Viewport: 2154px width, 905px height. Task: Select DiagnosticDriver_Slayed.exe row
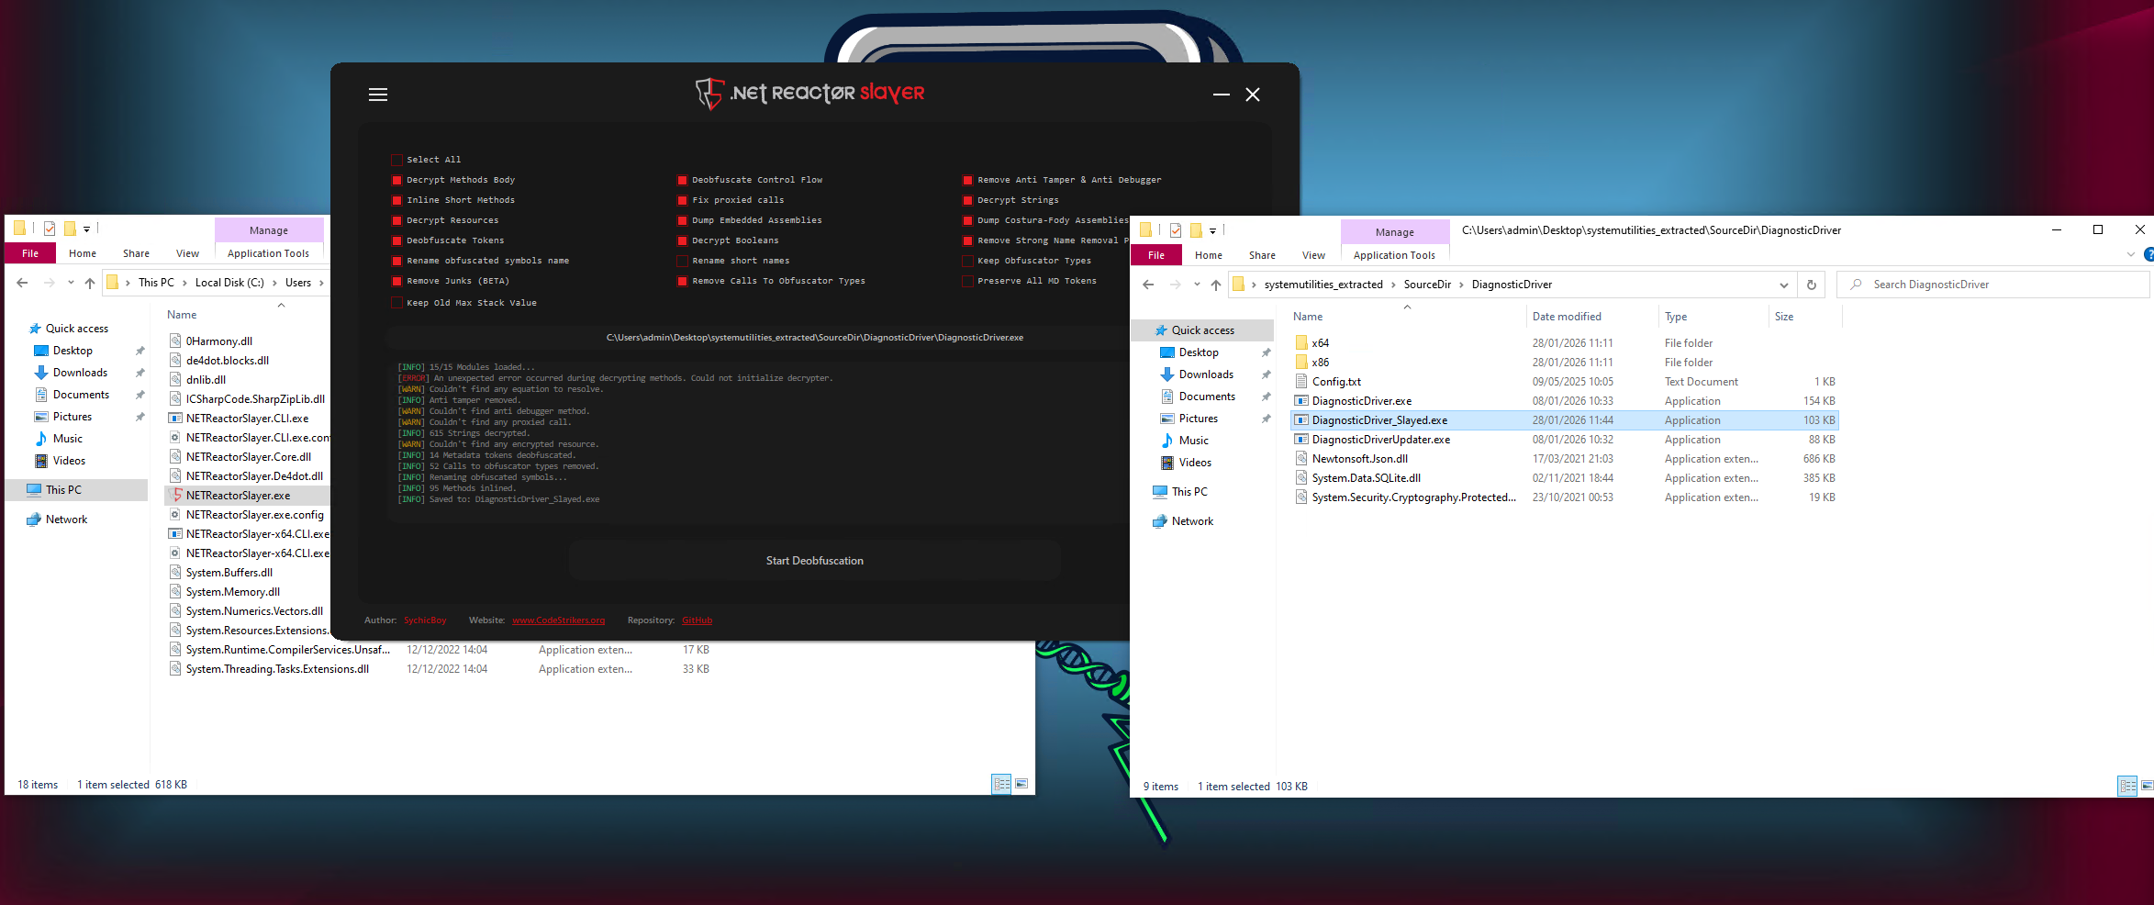[x=1564, y=420]
